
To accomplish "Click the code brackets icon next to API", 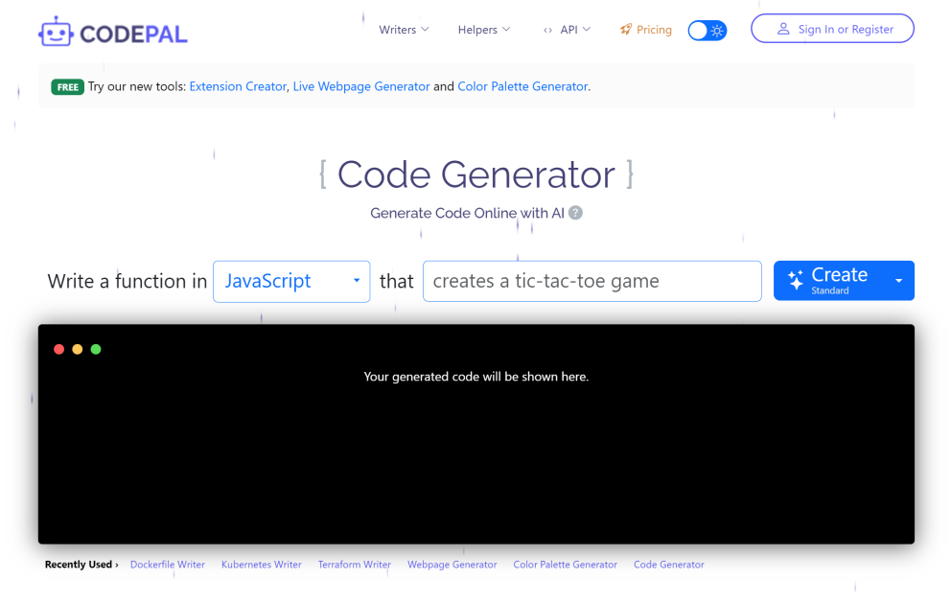I will coord(547,30).
